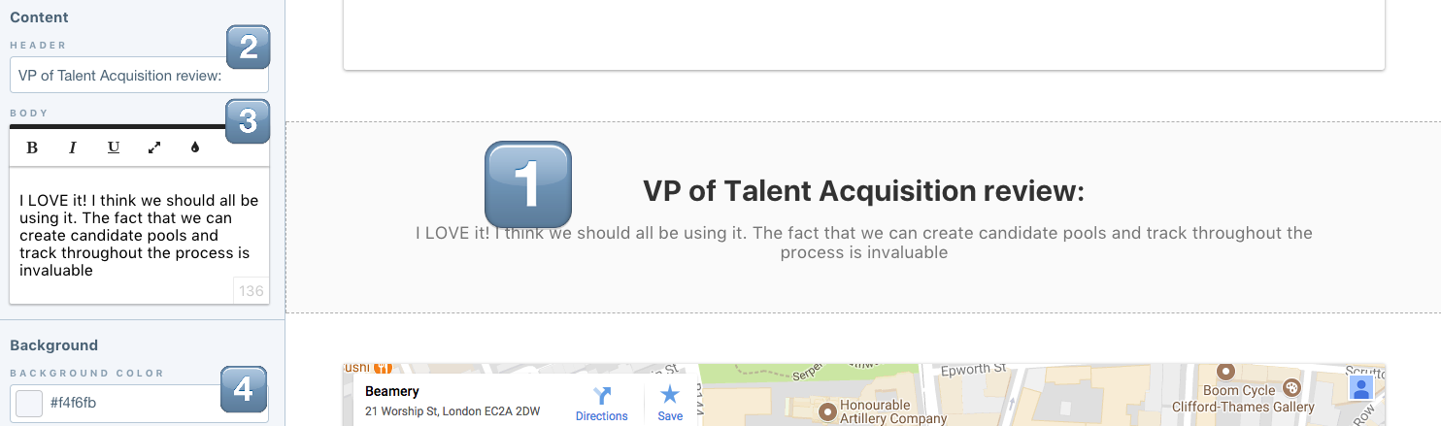Click the Clifford-Thames Gallery camera pin
The width and height of the screenshot is (1441, 426).
point(1291,388)
